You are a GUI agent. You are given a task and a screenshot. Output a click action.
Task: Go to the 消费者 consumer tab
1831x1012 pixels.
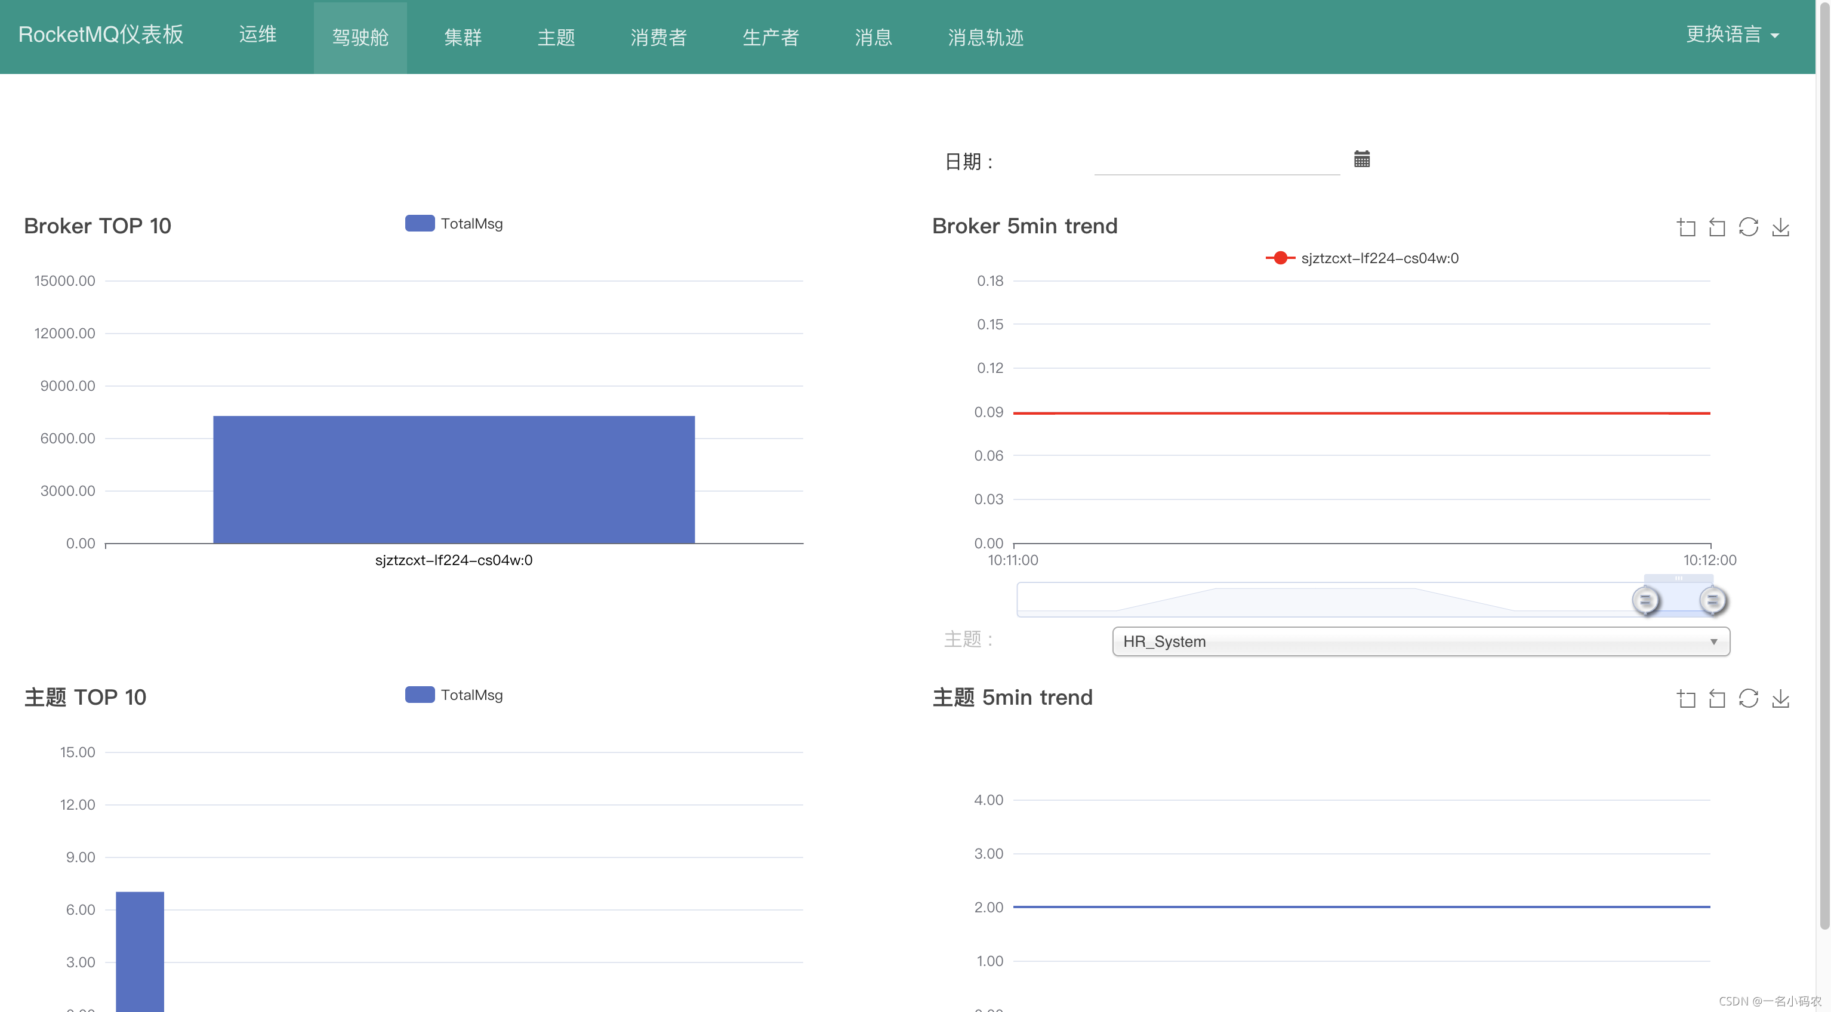pos(658,37)
